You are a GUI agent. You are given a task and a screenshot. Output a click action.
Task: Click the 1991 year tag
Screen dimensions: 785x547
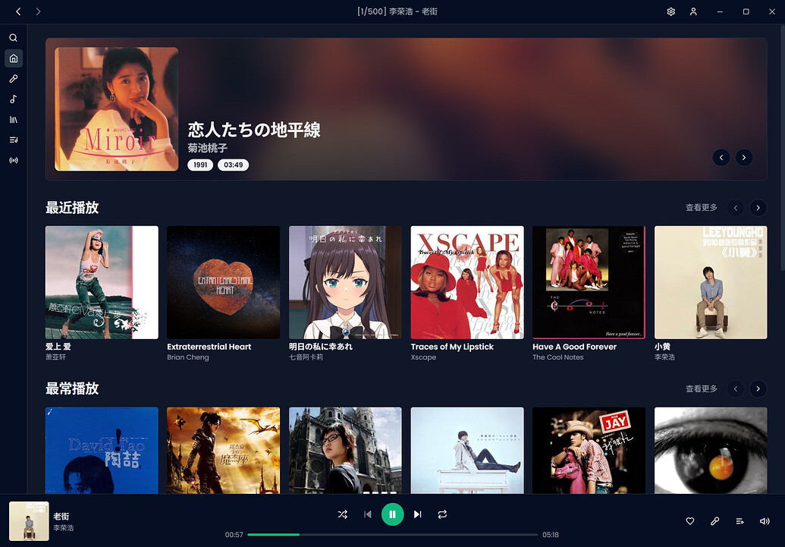[x=200, y=165]
